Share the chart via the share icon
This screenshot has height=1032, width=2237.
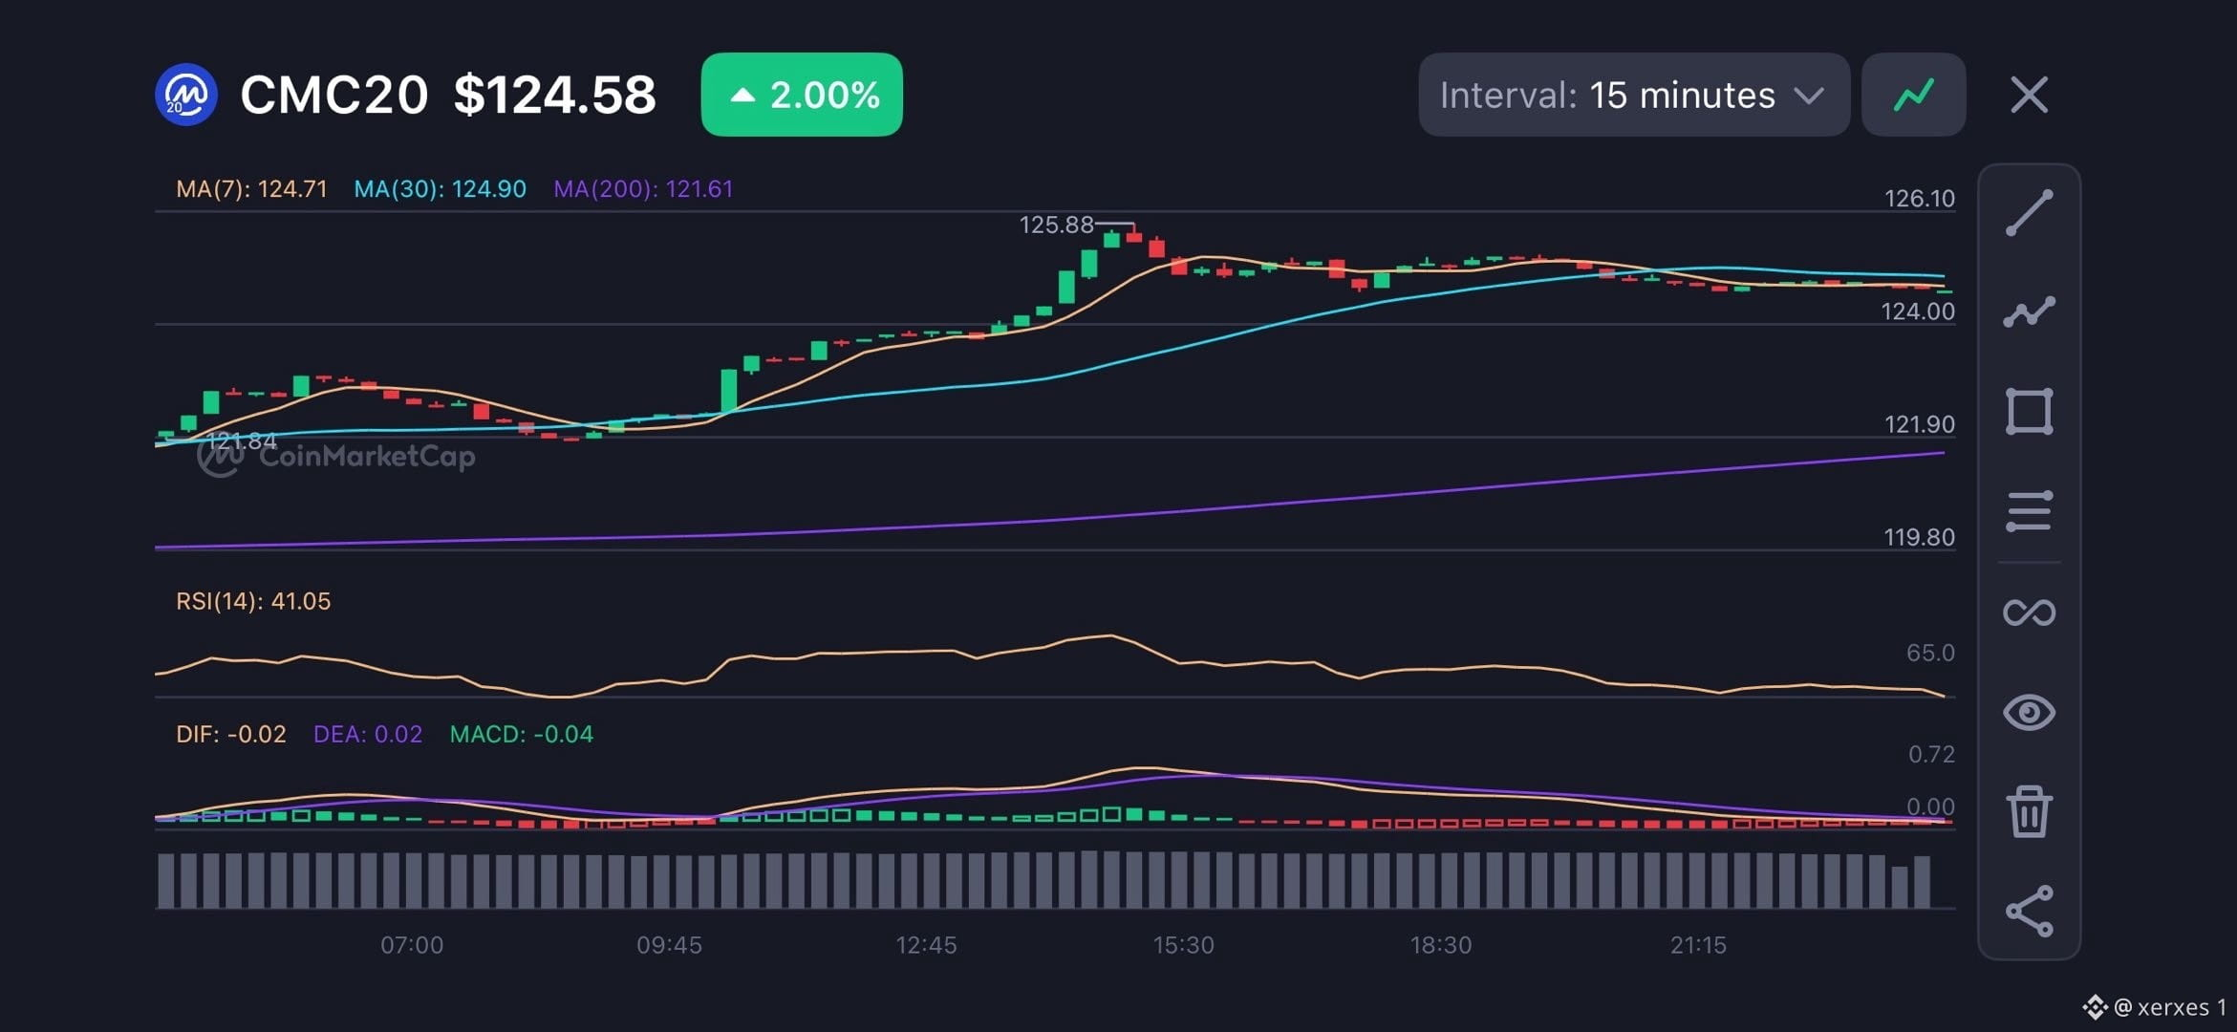pos(2029,911)
